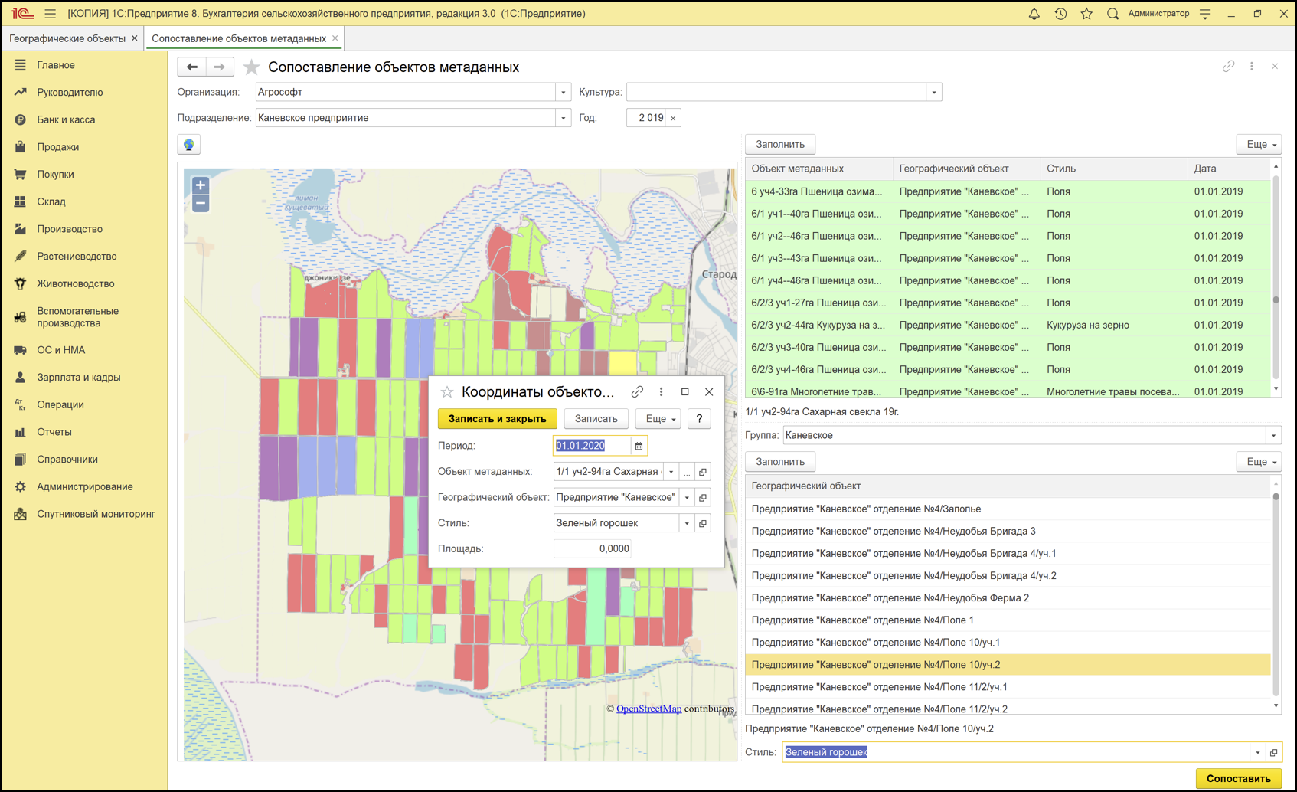Open three-dot menu in coordinates dialog
Screen dimensions: 1297x792
coord(662,392)
